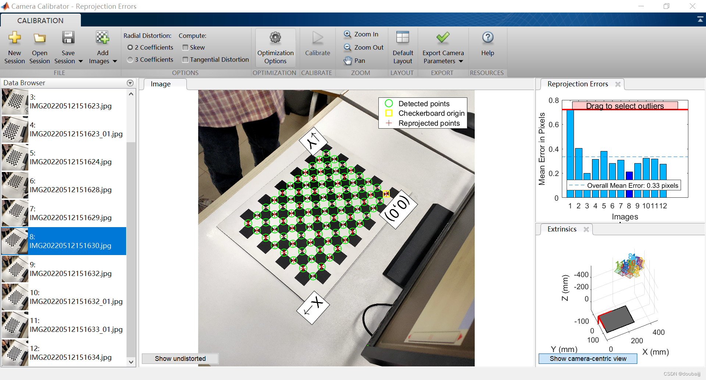Click Overall Mean Error legend
This screenshot has height=380, width=706.
click(x=624, y=186)
